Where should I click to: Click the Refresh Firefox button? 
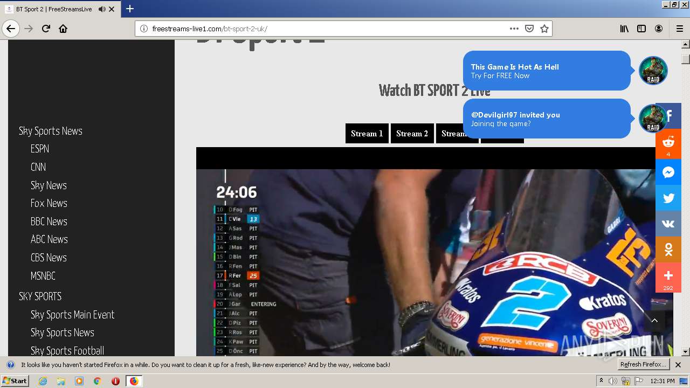tap(644, 365)
